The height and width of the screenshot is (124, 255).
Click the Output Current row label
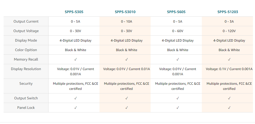pos(26,21)
